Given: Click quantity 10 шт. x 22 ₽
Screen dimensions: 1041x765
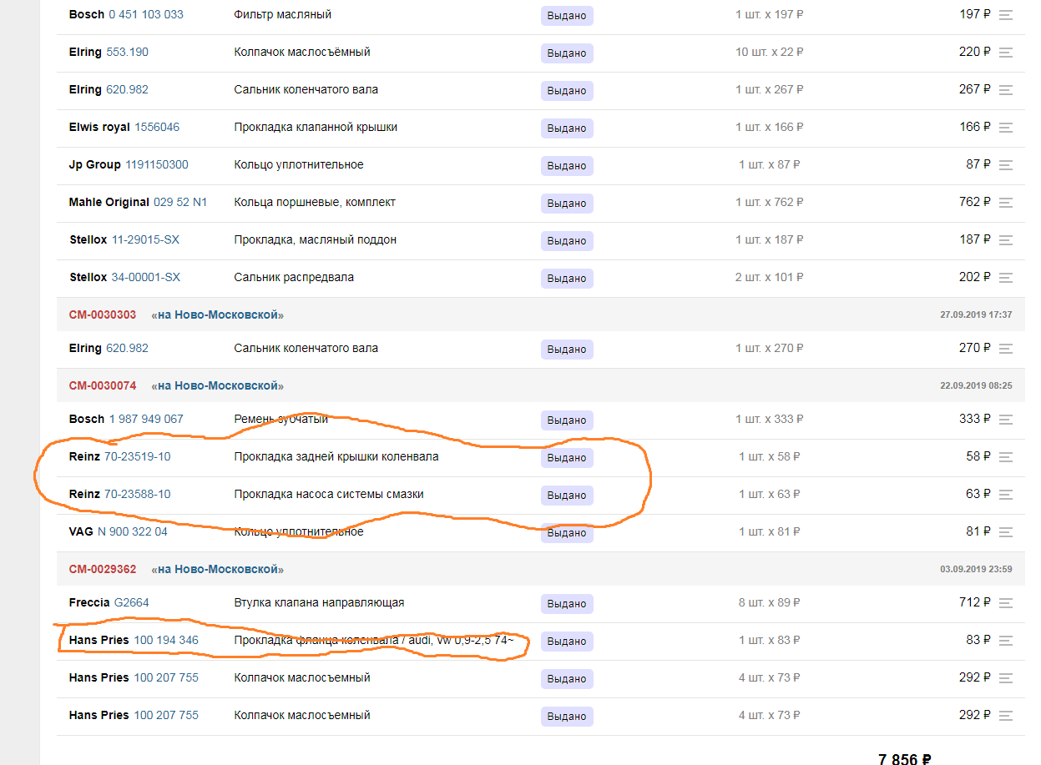Looking at the screenshot, I should (x=769, y=52).
